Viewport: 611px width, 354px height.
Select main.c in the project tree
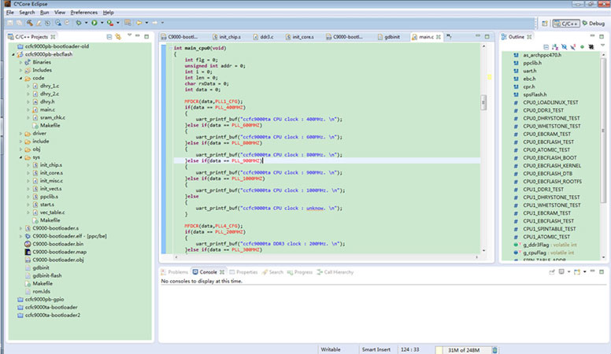click(47, 109)
